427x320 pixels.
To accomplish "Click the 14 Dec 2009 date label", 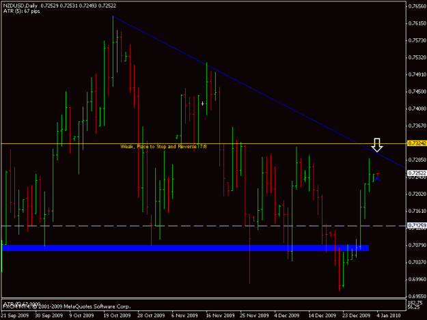I will 322,315.
